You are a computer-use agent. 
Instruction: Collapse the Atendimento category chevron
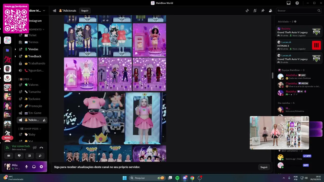tap(43, 29)
